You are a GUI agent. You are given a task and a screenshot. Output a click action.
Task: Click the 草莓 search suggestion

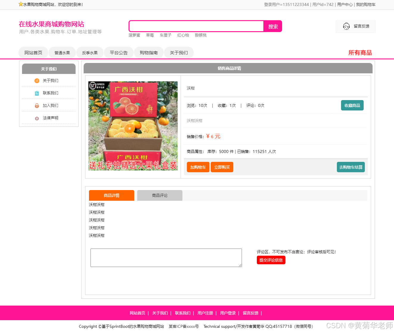pos(150,35)
